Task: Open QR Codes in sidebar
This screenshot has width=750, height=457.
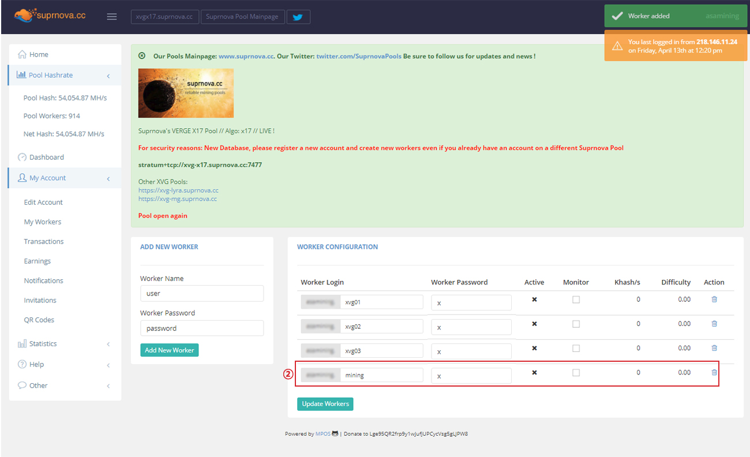Action: pos(39,320)
